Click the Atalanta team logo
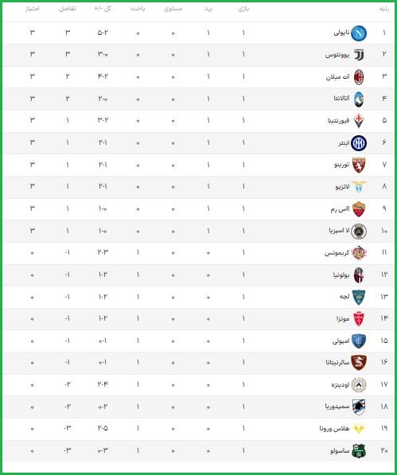 tap(359, 99)
